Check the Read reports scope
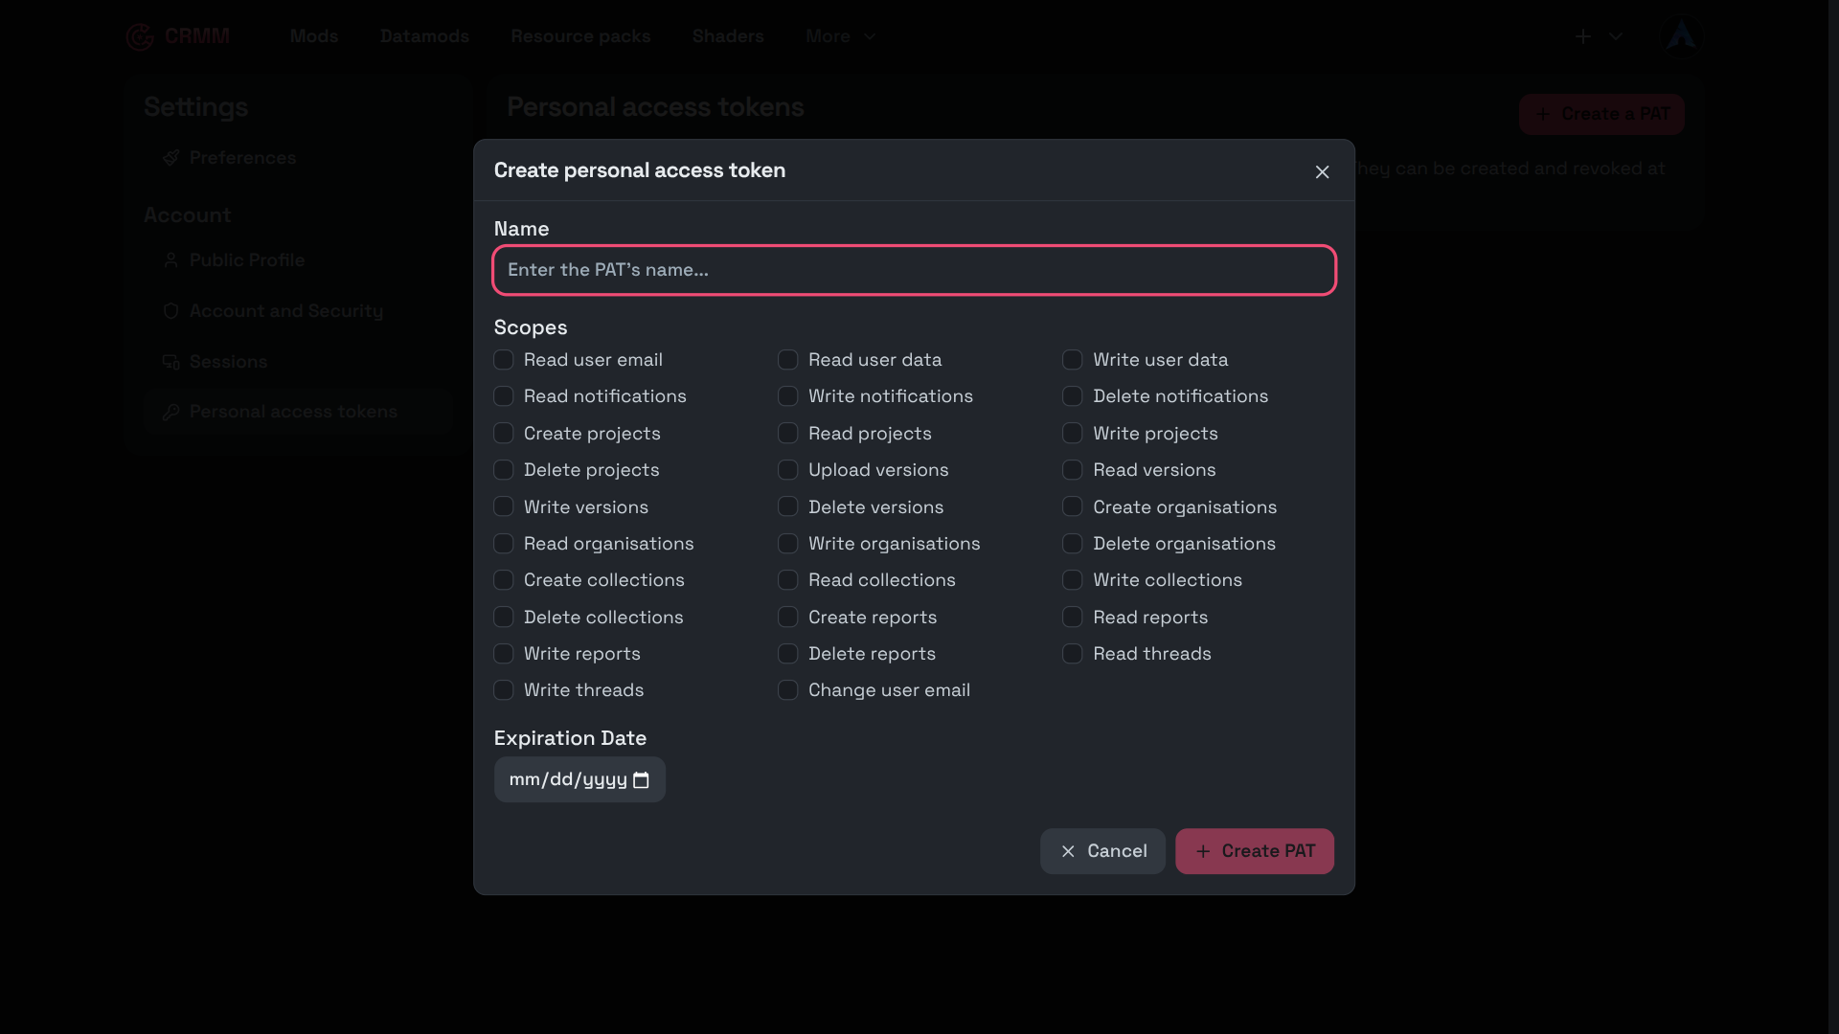 click(x=1073, y=618)
